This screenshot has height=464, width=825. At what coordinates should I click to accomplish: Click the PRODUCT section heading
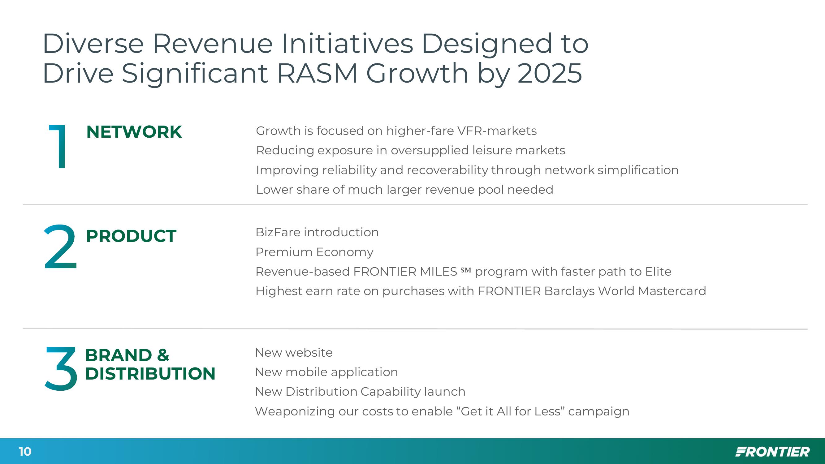(x=131, y=236)
